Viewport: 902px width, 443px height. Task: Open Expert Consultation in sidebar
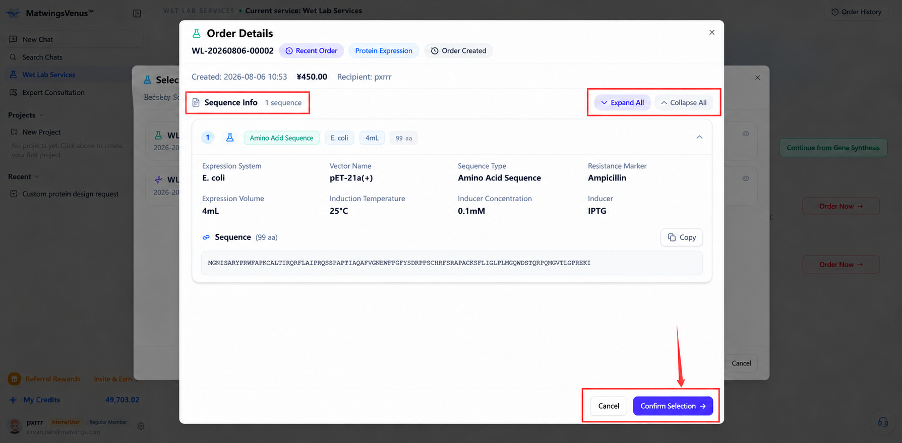[x=75, y=92]
